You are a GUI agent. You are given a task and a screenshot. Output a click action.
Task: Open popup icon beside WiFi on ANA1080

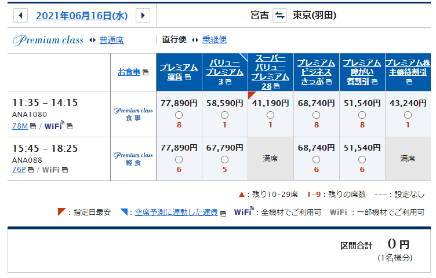point(70,126)
